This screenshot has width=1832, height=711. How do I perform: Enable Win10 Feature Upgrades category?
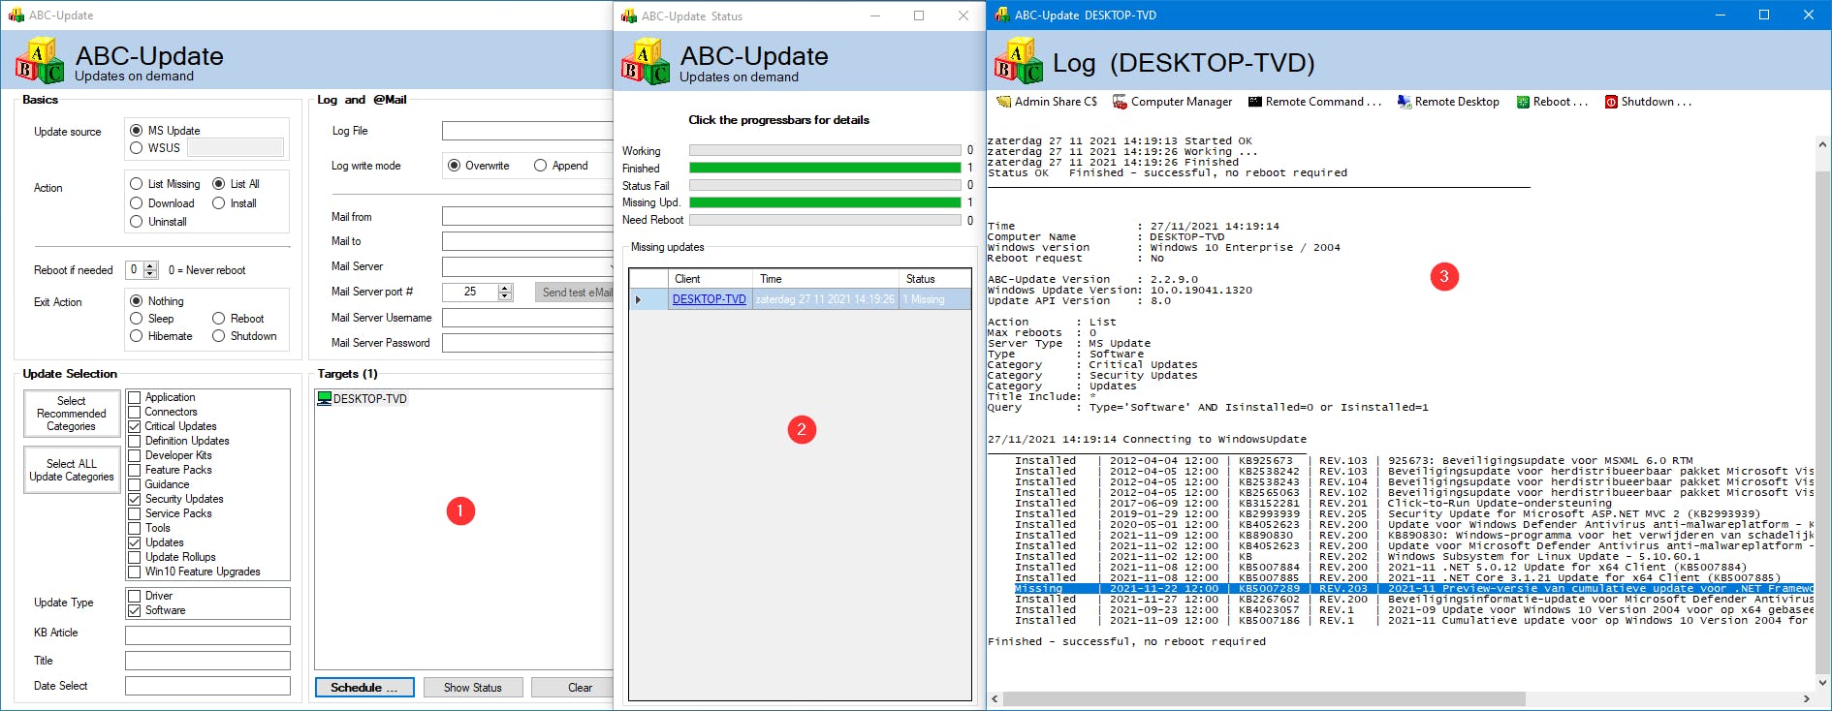pyautogui.click(x=135, y=572)
